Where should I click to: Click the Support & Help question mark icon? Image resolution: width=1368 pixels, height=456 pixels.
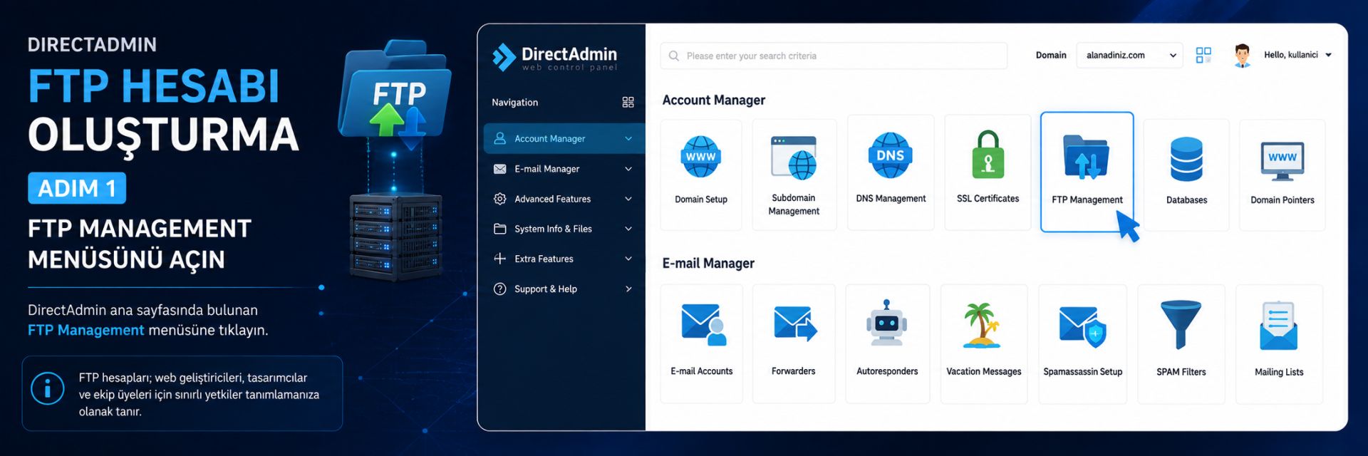tap(500, 289)
